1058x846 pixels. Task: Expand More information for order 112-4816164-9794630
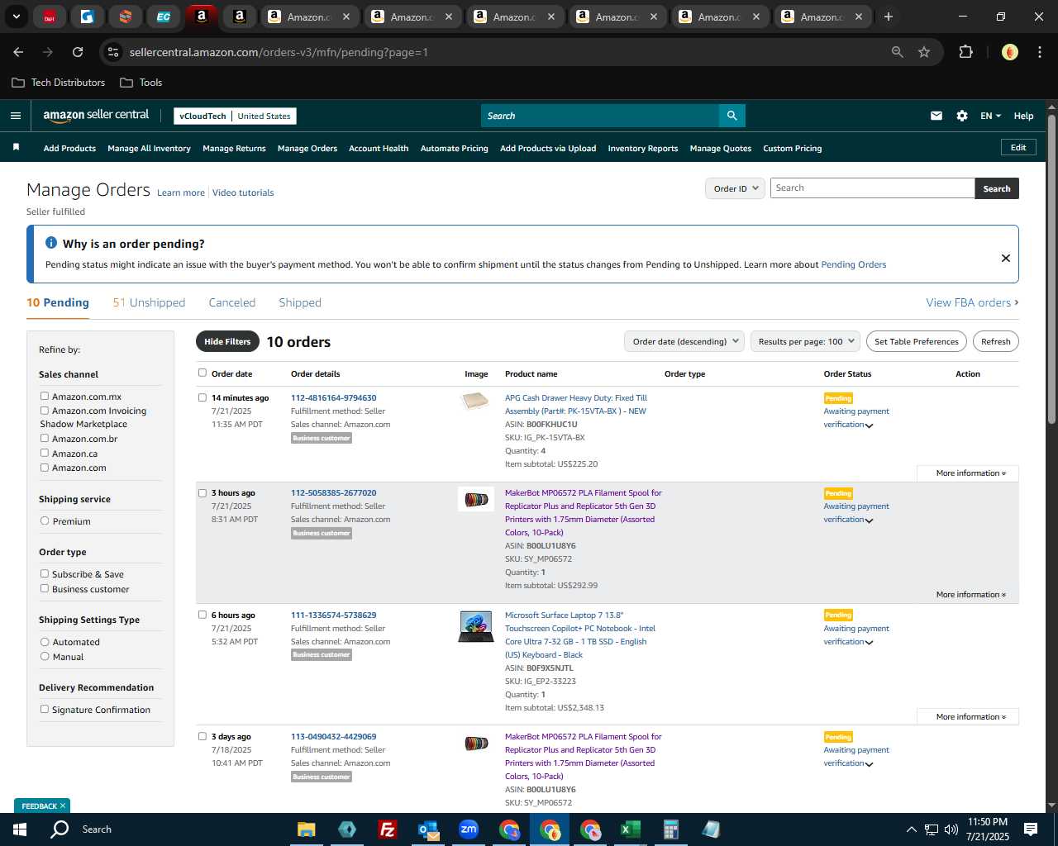point(970,473)
